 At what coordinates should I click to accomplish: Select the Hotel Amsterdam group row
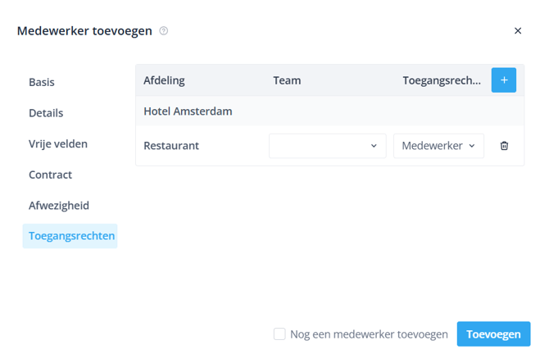pos(188,111)
